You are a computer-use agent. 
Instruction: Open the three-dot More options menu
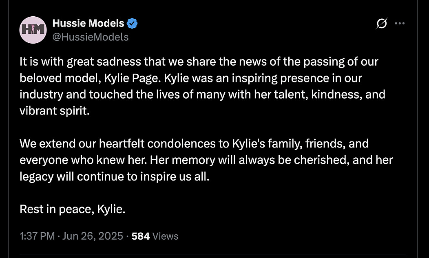[399, 24]
